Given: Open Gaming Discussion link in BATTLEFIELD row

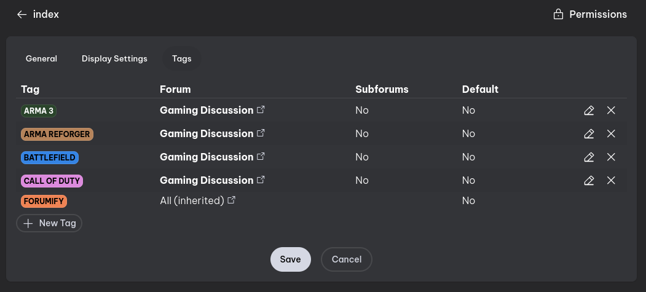Looking at the screenshot, I should click(x=207, y=157).
